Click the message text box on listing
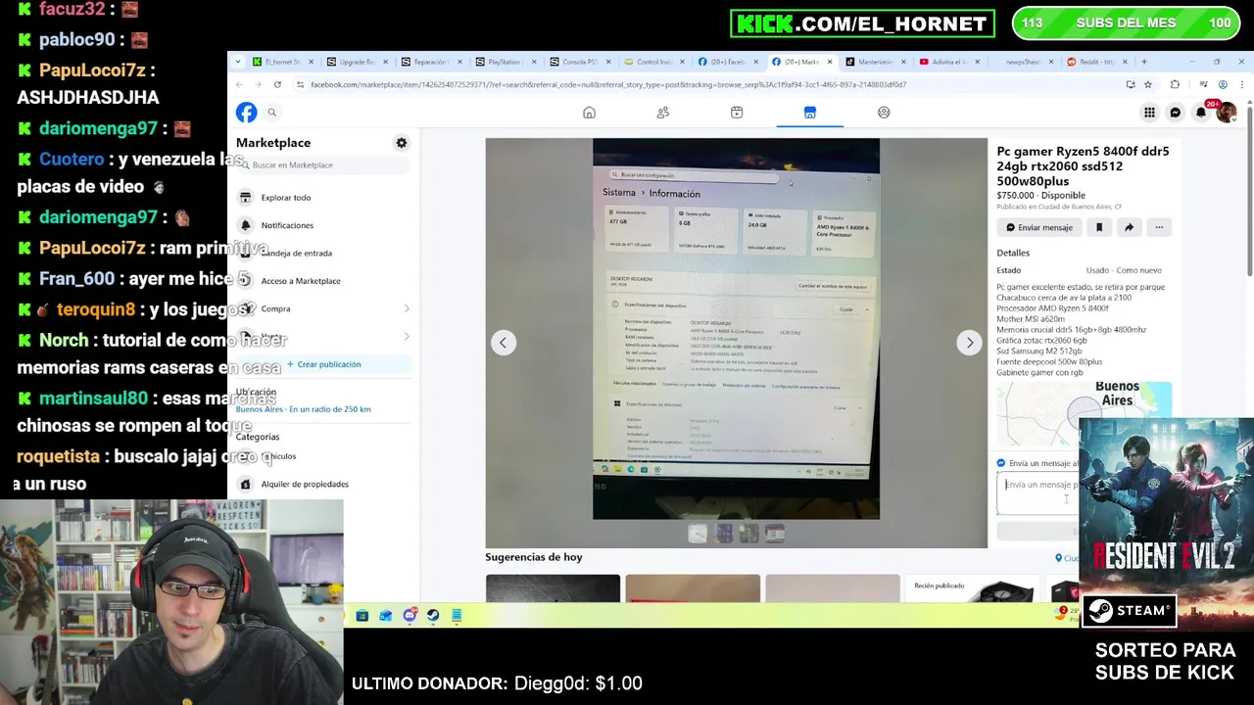Viewport: 1254px width, 705px height. [x=1038, y=493]
